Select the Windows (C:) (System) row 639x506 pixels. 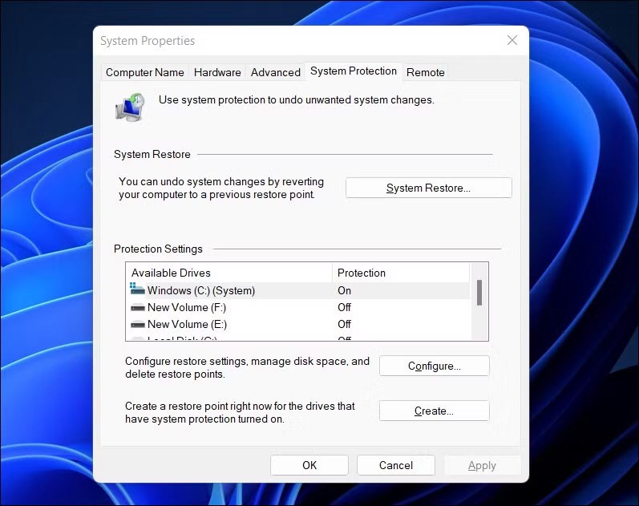tap(298, 290)
